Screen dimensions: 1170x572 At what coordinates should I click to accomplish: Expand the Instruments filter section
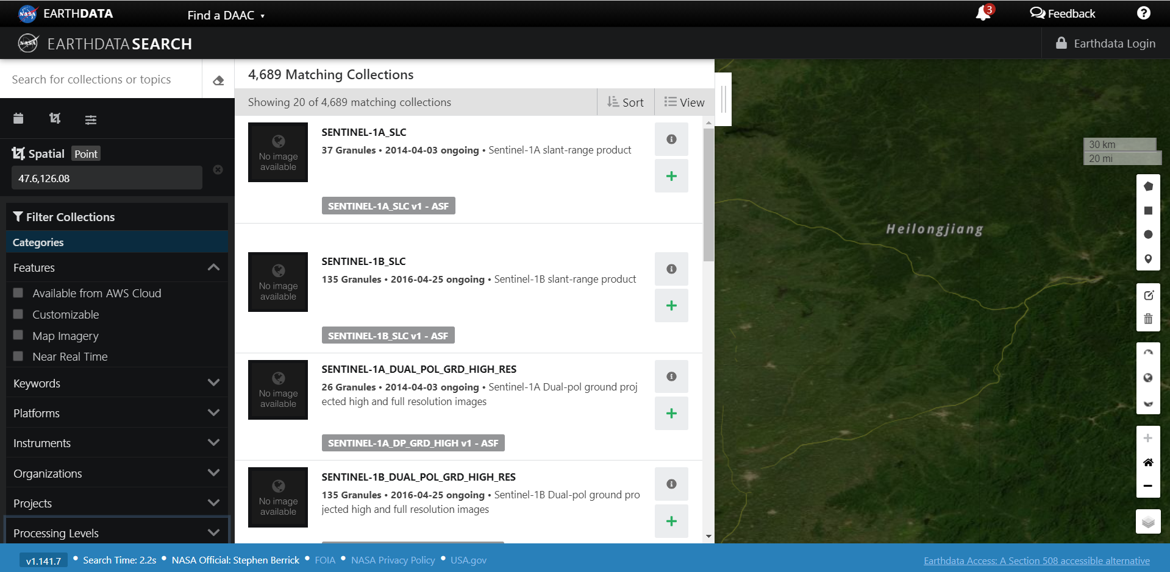[x=116, y=443]
